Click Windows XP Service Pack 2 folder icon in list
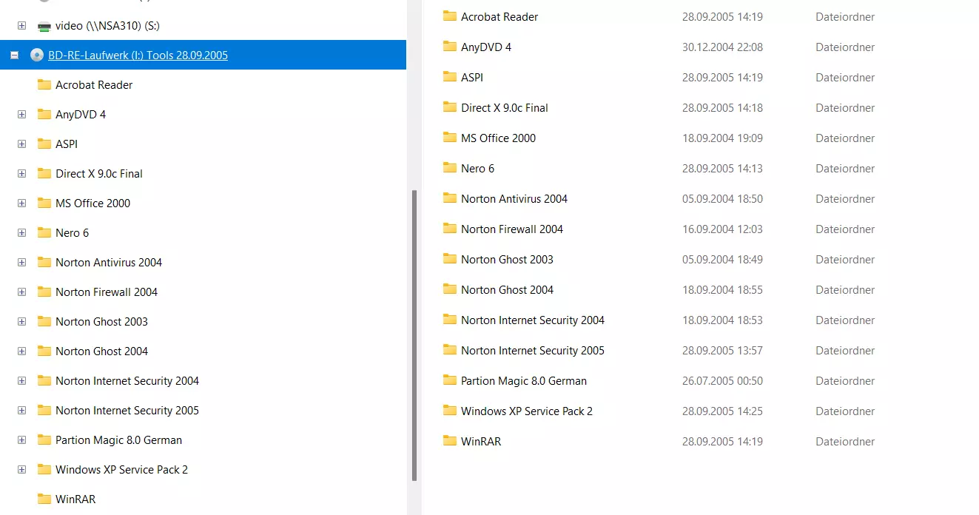The image size is (979, 515). click(x=450, y=410)
